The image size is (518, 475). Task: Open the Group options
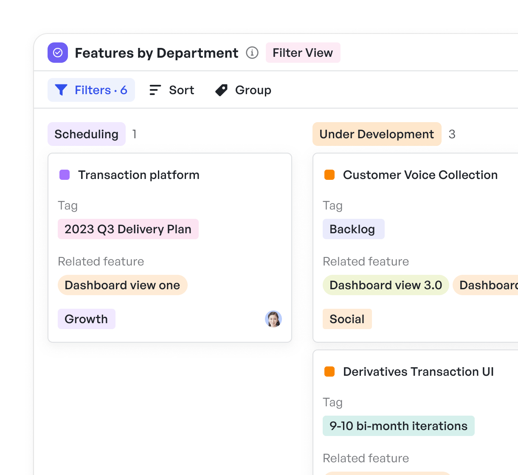(243, 90)
